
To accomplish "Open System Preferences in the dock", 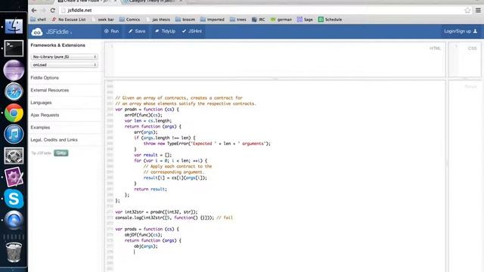I will 14,156.
